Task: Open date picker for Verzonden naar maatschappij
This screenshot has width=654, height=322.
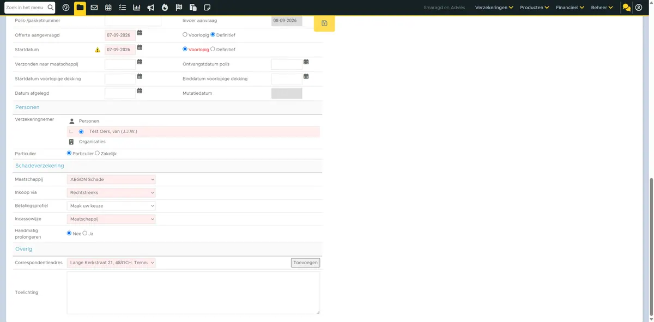Action: [x=140, y=62]
